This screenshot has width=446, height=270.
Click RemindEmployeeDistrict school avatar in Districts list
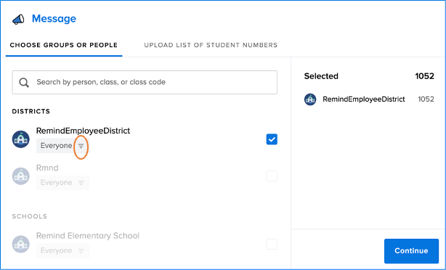click(21, 139)
